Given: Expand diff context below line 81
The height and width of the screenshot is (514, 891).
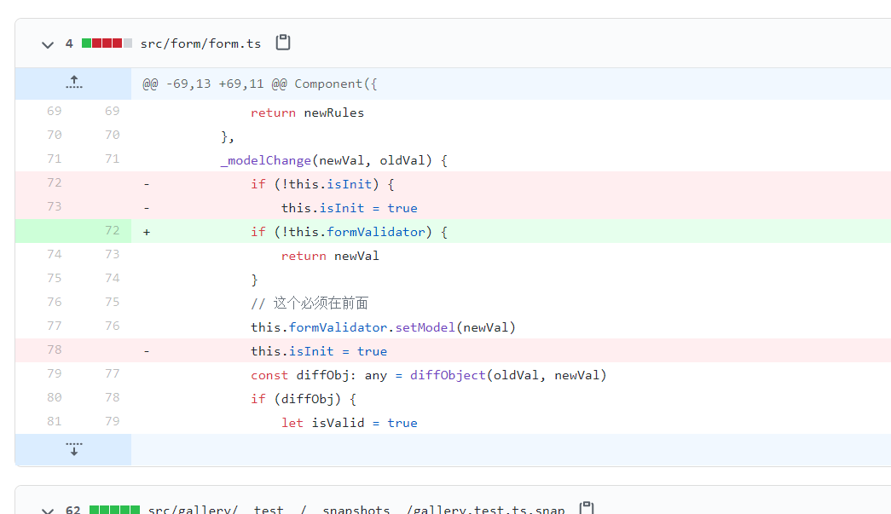Looking at the screenshot, I should click(73, 448).
